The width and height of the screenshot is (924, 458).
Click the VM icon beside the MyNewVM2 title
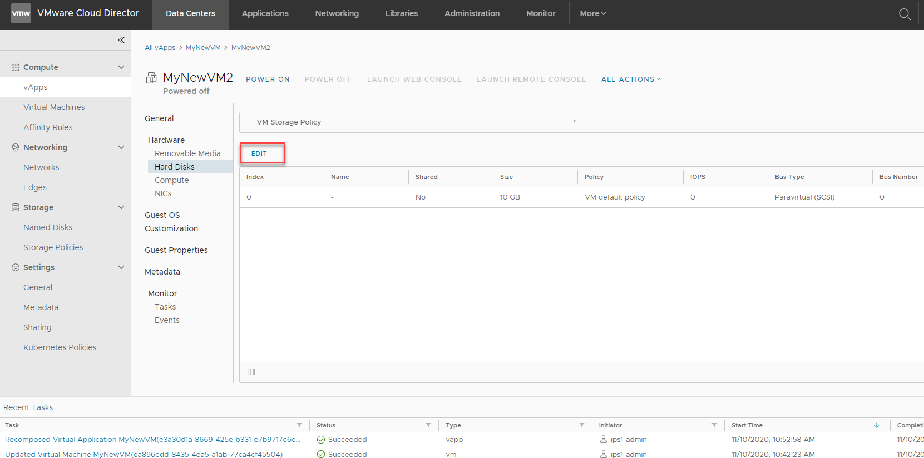tap(151, 78)
